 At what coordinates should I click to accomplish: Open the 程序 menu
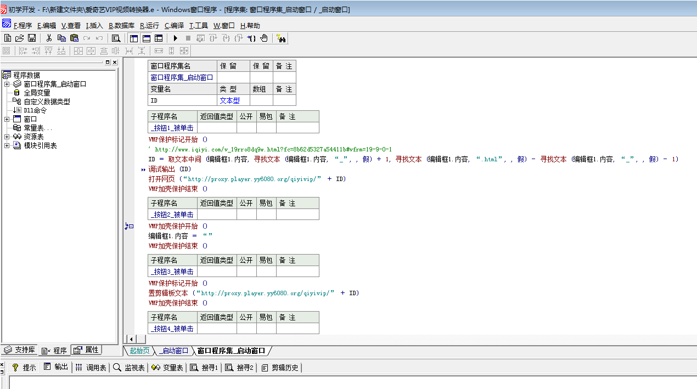click(23, 25)
